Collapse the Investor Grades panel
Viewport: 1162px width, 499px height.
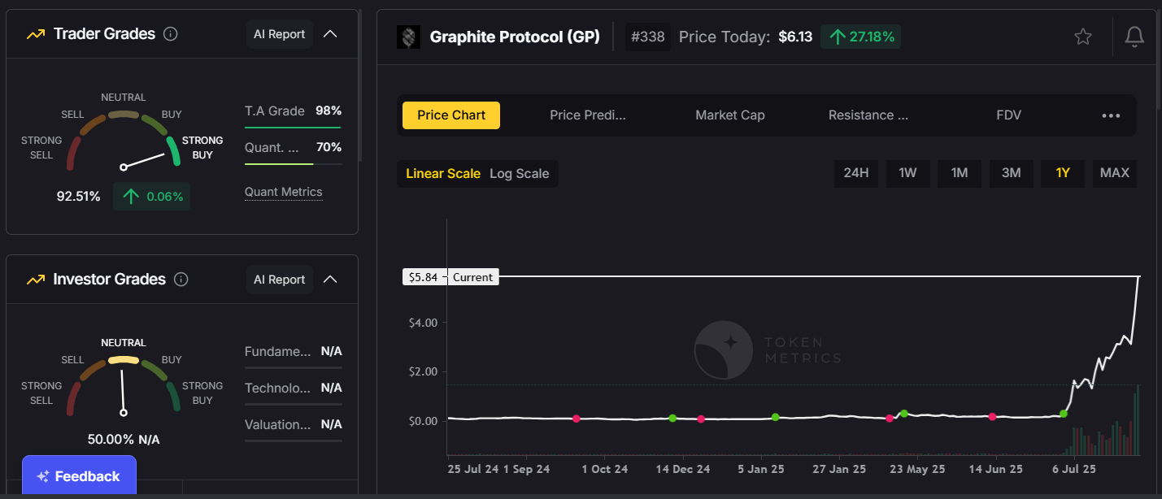pyautogui.click(x=330, y=280)
